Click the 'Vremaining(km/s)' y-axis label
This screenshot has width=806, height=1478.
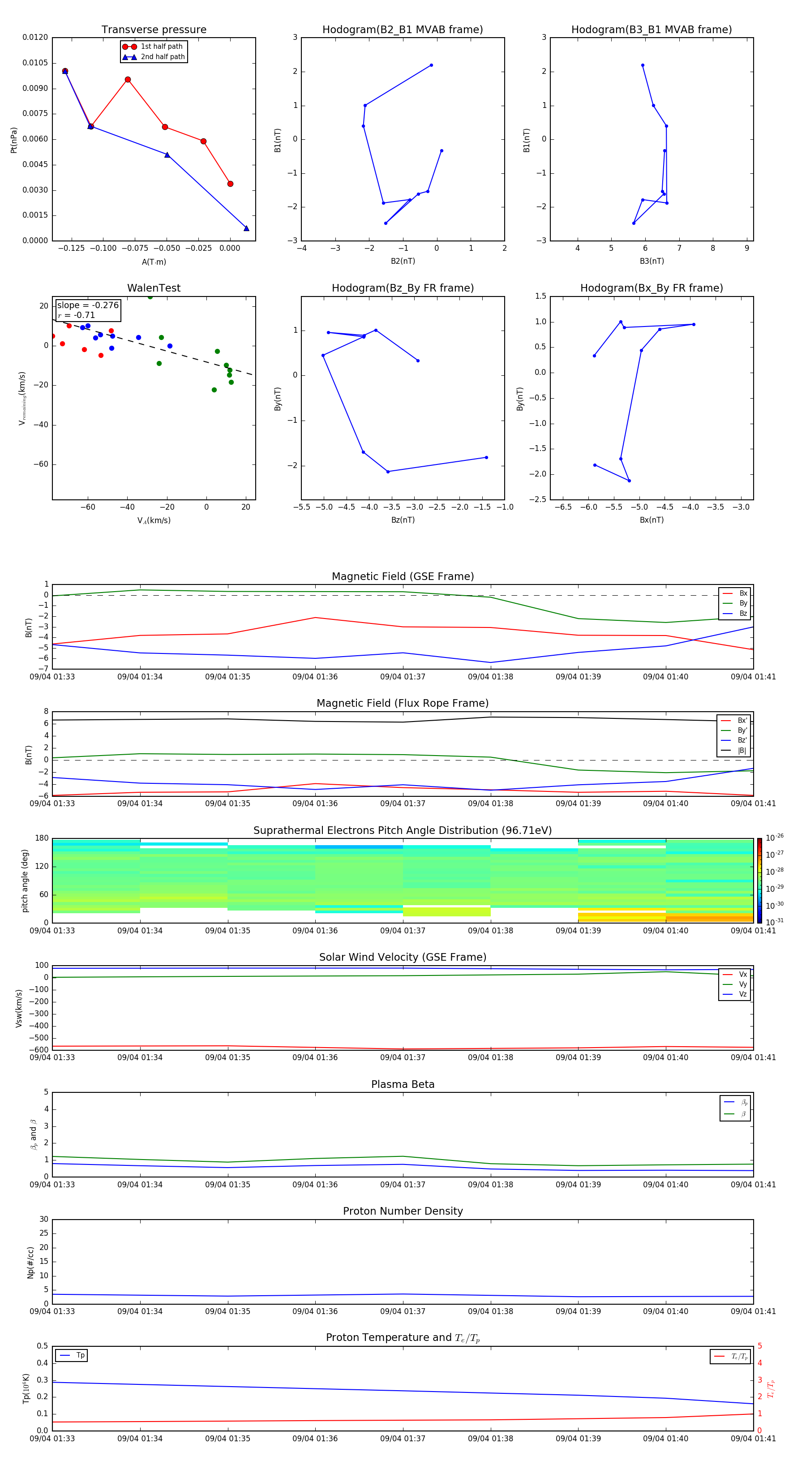click(22, 398)
